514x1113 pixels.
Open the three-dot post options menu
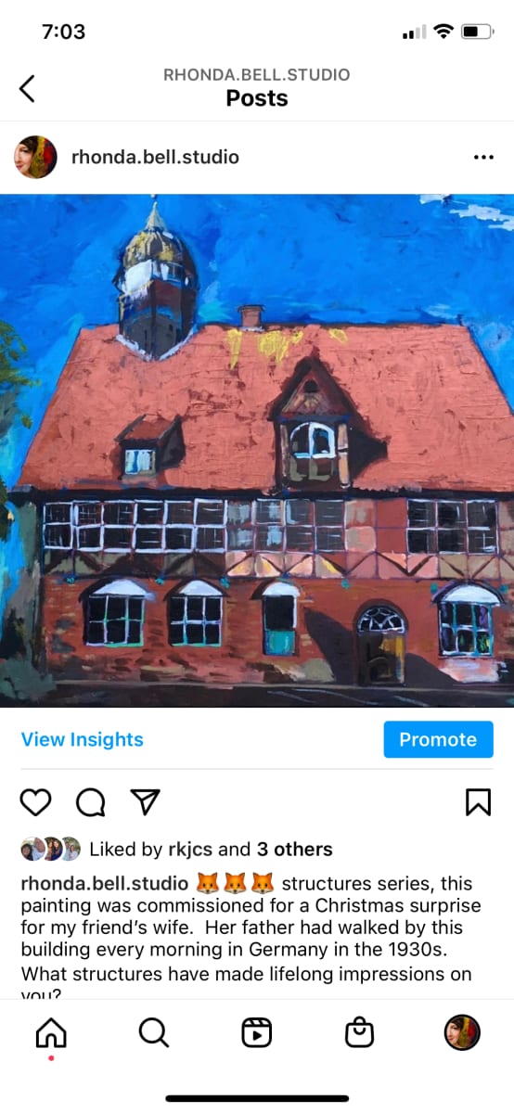coord(483,158)
